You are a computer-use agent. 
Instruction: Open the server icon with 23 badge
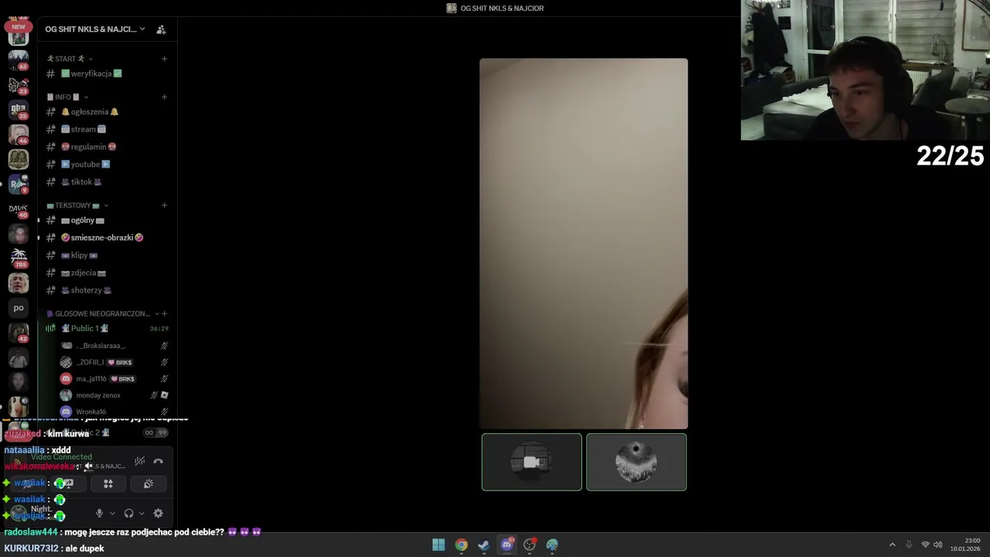click(19, 84)
